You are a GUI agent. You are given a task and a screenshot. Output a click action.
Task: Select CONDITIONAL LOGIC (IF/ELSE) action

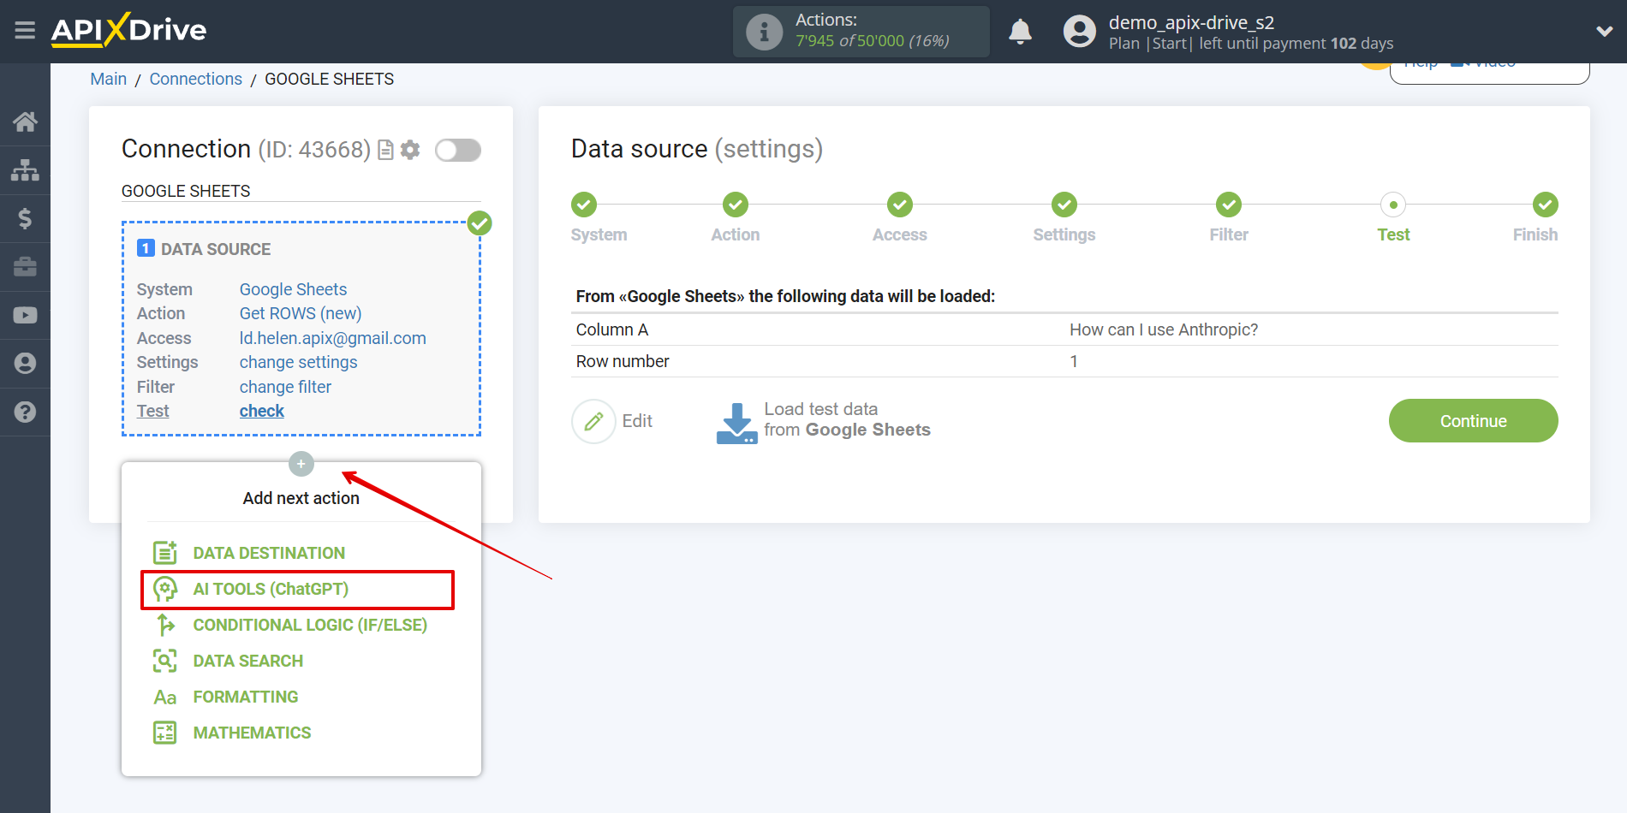pos(310,625)
